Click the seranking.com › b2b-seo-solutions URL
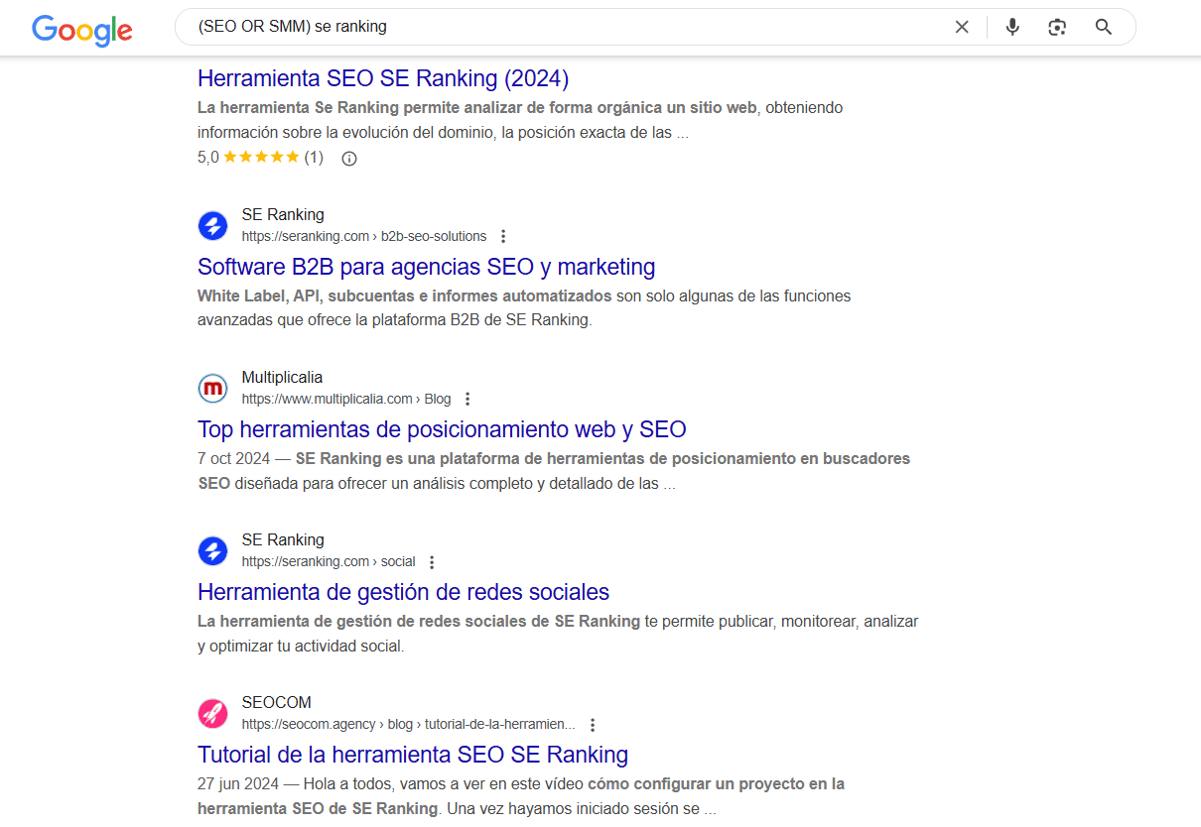1201x827 pixels. (364, 236)
